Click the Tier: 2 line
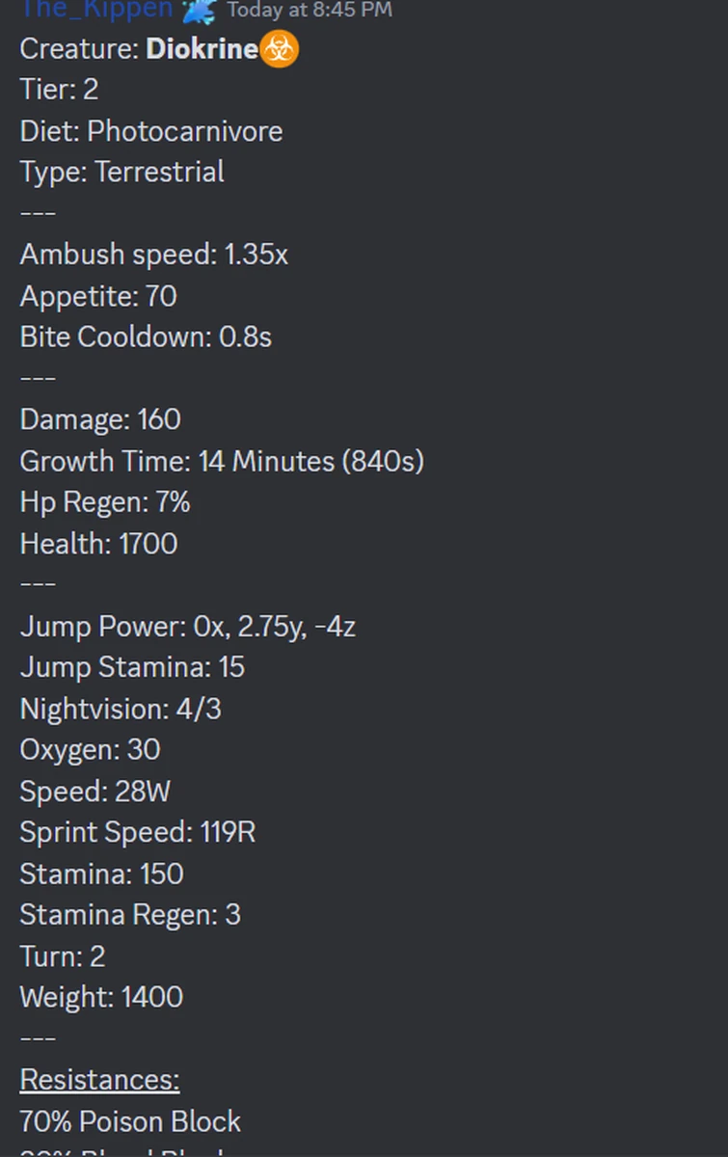Viewport: 728px width, 1157px height. (x=59, y=90)
